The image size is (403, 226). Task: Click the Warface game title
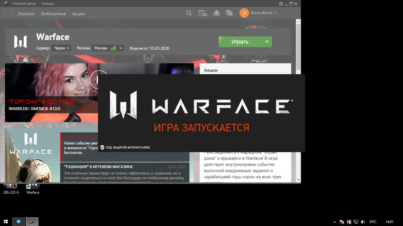click(x=53, y=37)
